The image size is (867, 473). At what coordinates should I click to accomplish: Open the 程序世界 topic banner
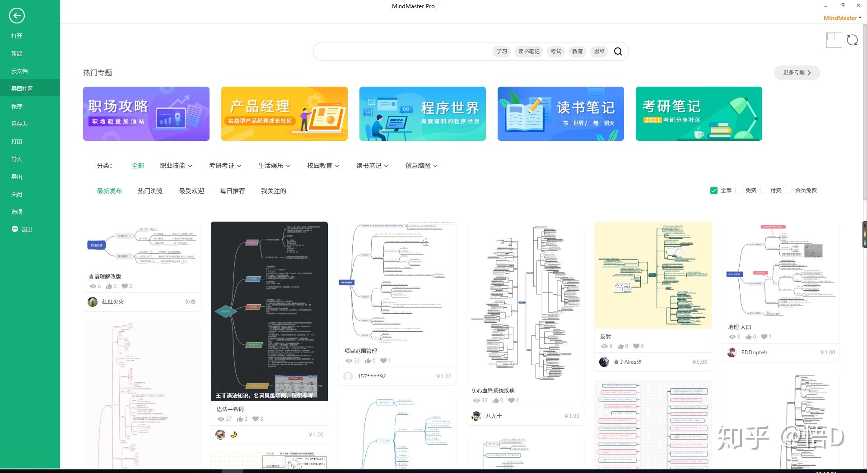[x=423, y=114]
